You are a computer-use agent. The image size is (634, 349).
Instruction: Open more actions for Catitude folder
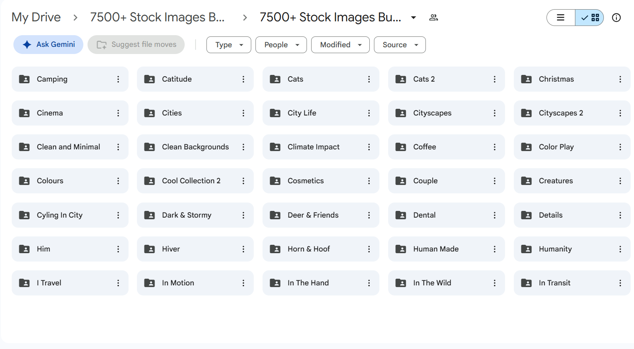pyautogui.click(x=243, y=79)
